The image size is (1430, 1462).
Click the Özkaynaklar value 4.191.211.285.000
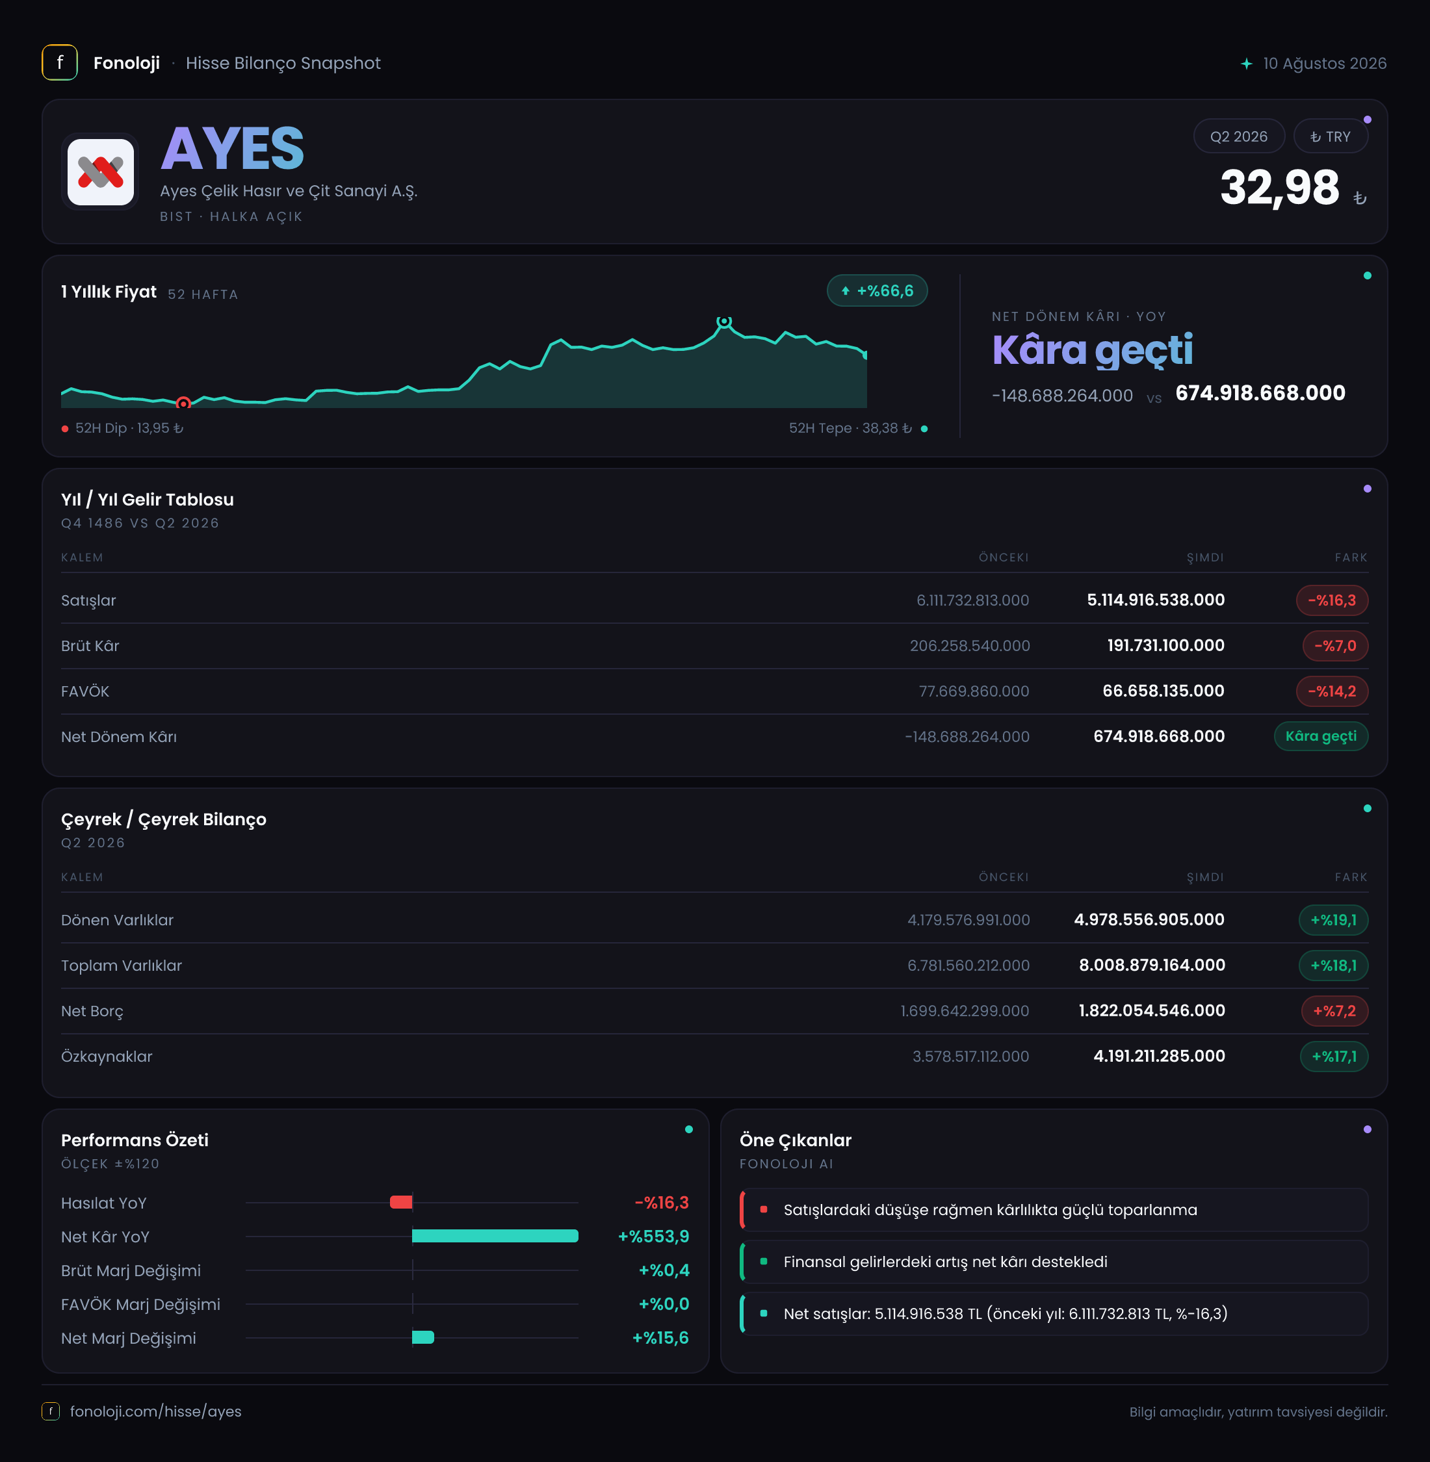(1159, 1057)
